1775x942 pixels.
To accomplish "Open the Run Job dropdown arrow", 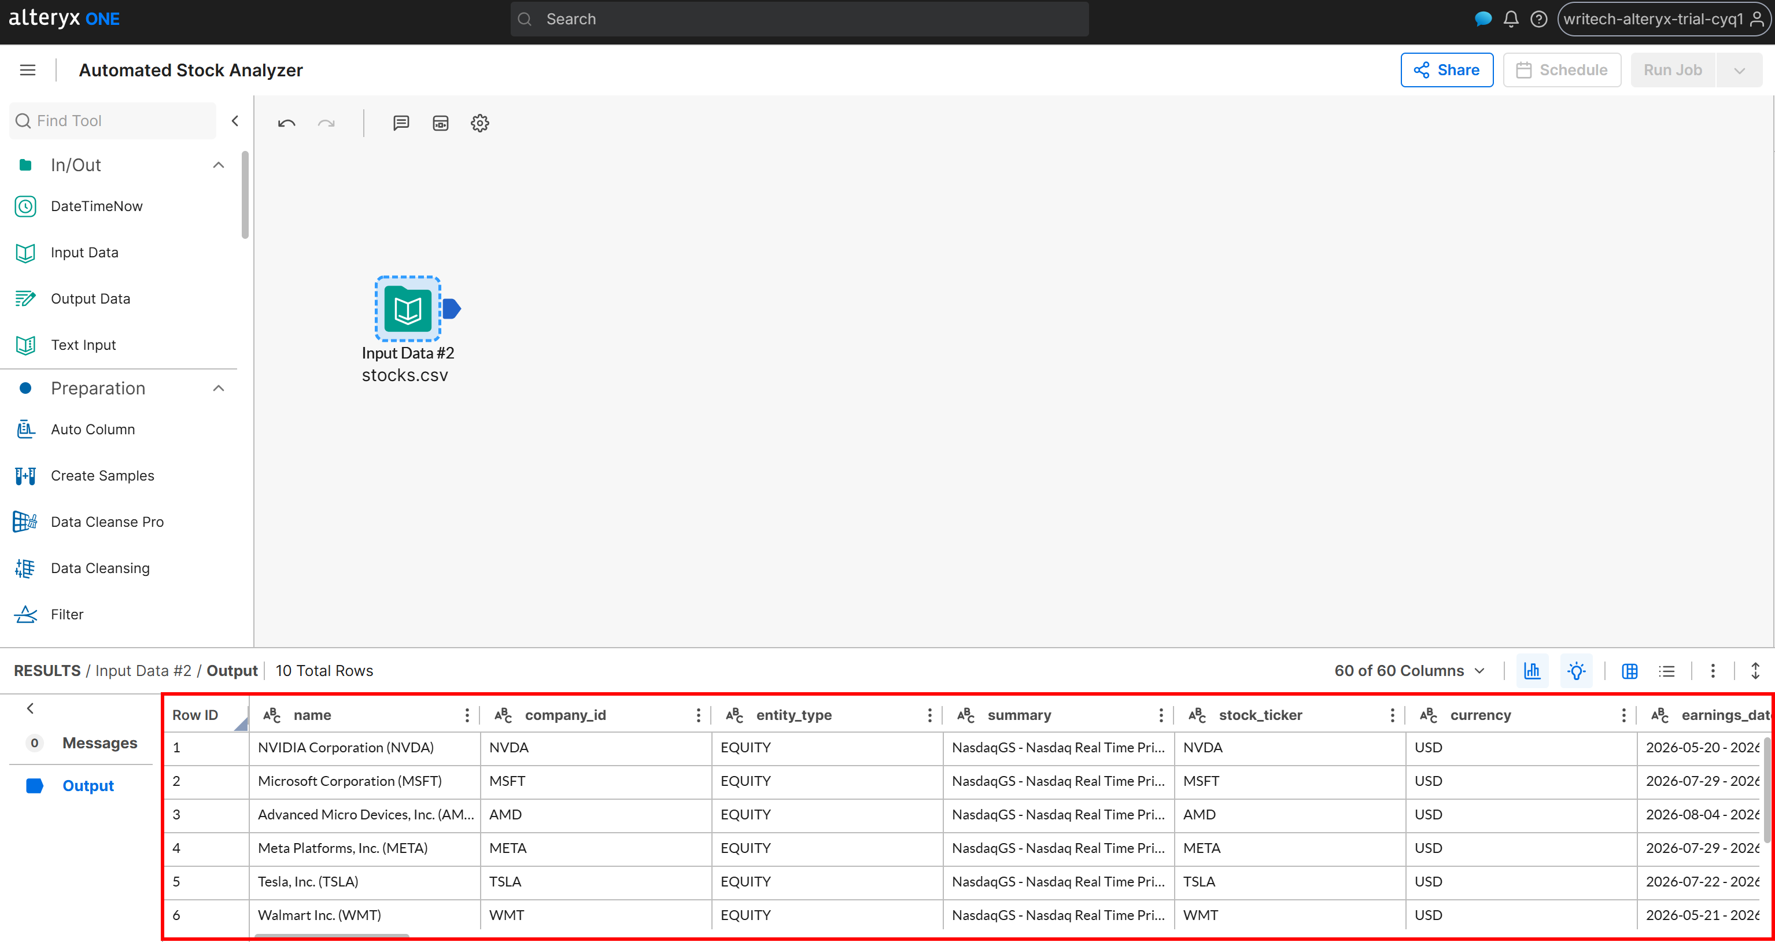I will [x=1739, y=71].
